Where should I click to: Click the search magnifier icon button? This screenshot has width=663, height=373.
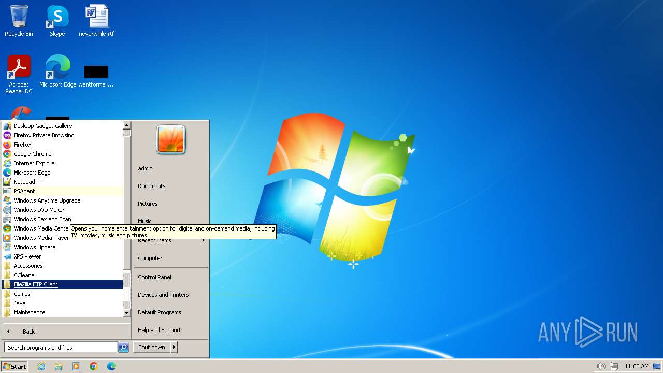(x=123, y=348)
